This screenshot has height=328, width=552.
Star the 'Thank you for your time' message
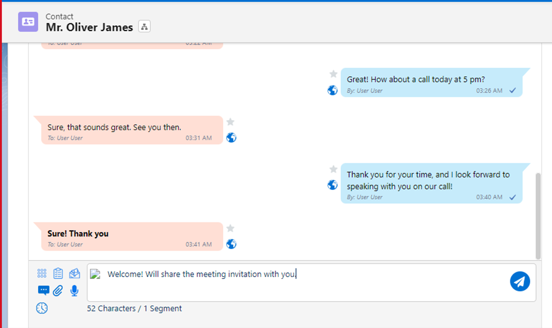click(333, 169)
